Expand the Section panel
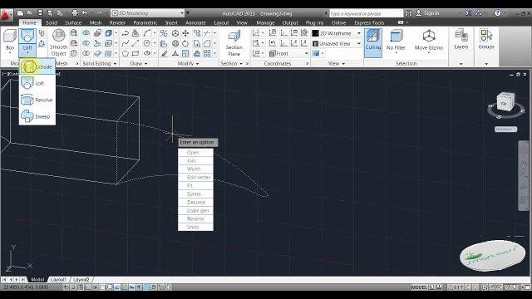The height and width of the screenshot is (299, 532). click(232, 63)
